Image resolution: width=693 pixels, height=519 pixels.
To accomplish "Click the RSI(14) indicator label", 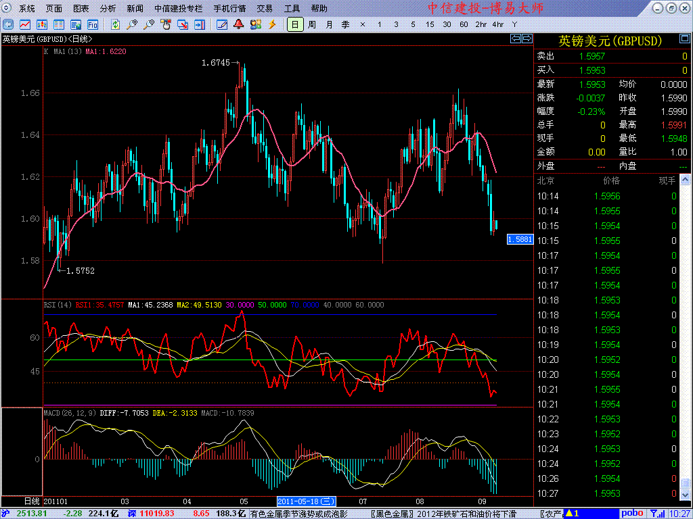I will point(60,305).
